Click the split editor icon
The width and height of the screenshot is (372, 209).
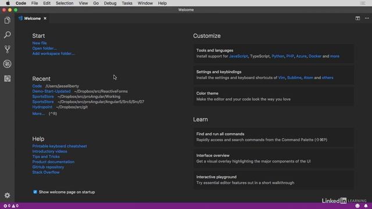357,18
